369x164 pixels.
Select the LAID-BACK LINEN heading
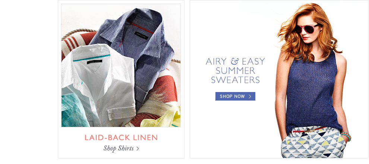pyautogui.click(x=121, y=138)
